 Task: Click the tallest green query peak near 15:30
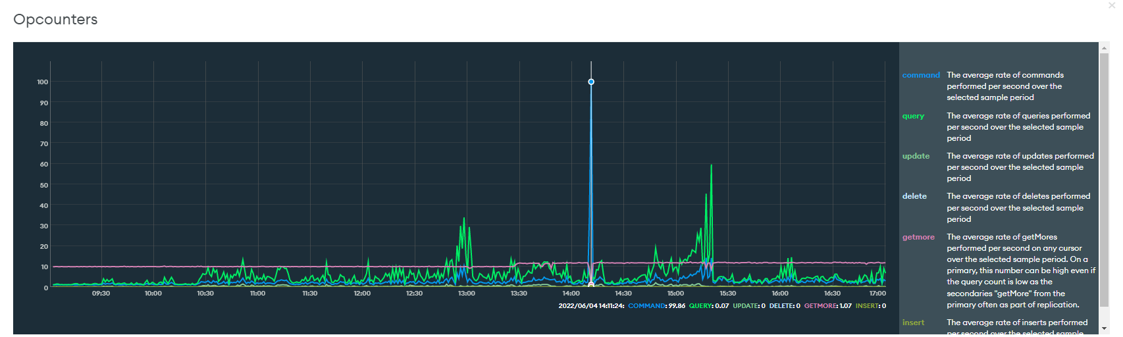pos(711,166)
